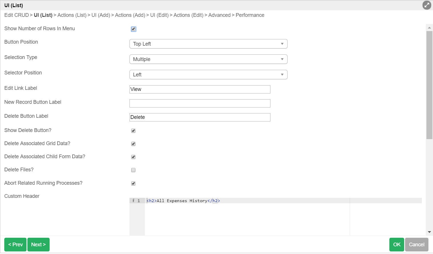
Task: Click the Next button
Action: 39,245
